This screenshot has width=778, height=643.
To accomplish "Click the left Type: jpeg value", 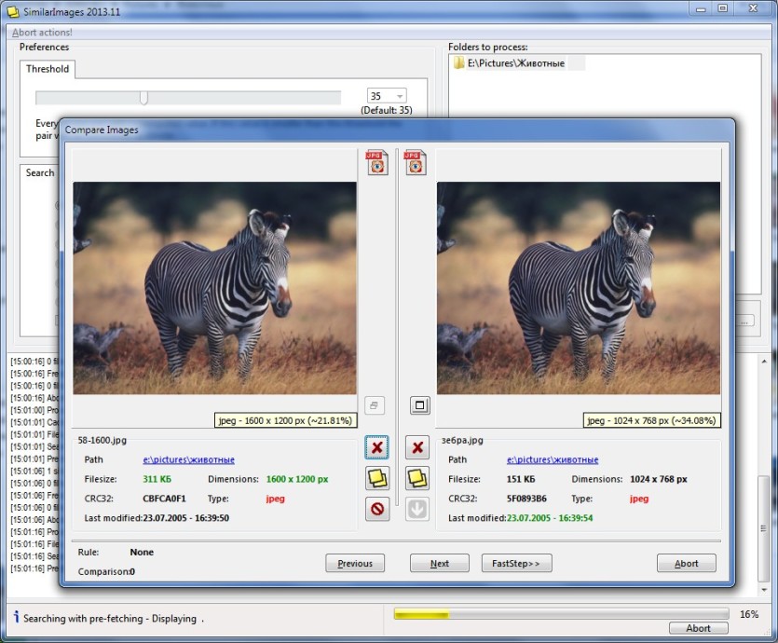I will 276,499.
